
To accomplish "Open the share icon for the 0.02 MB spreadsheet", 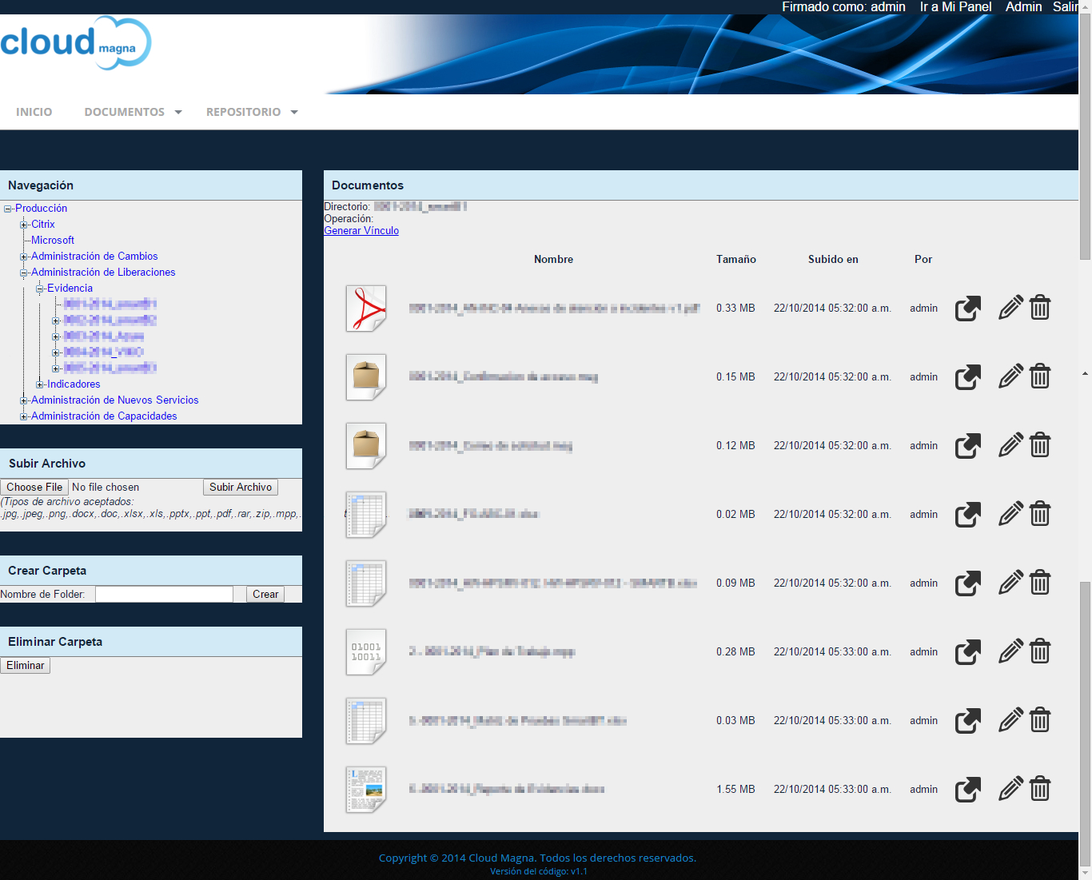I will click(x=967, y=515).
